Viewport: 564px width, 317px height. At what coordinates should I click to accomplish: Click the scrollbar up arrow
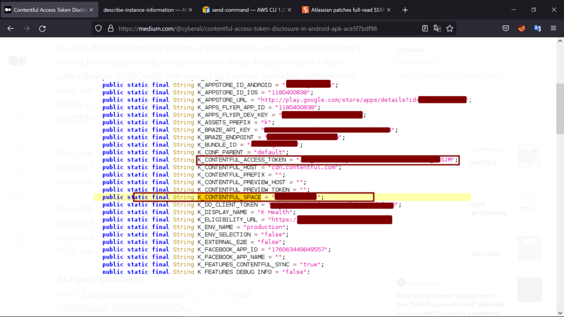pos(560,41)
